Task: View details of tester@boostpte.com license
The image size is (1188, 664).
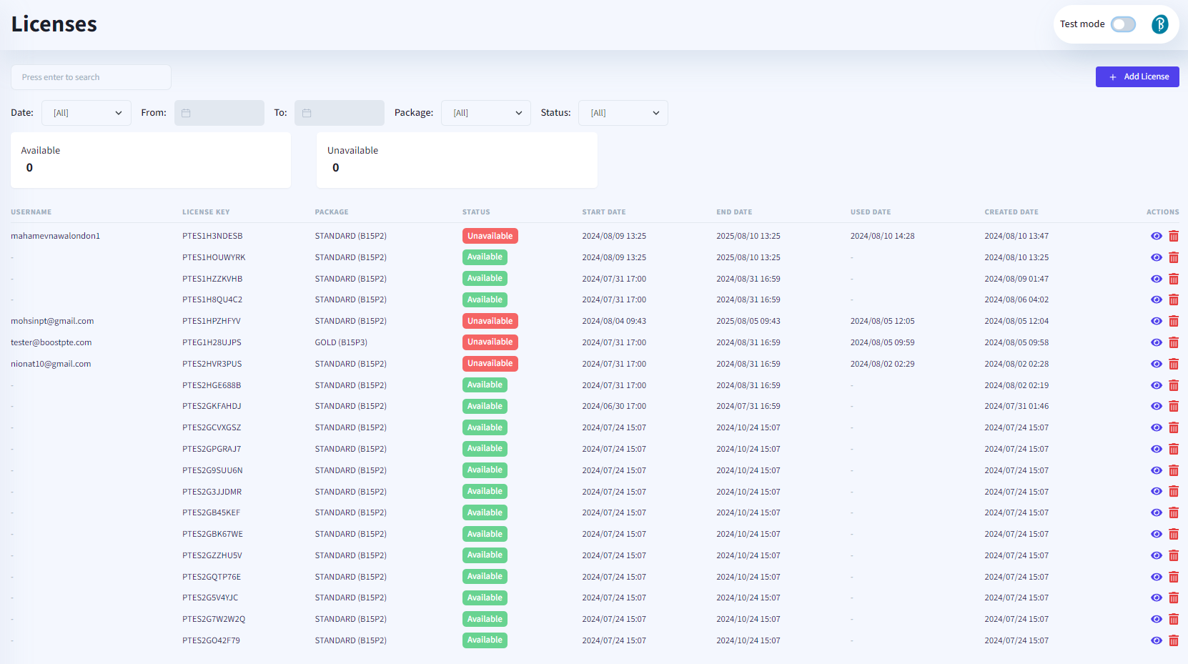Action: click(x=1156, y=342)
